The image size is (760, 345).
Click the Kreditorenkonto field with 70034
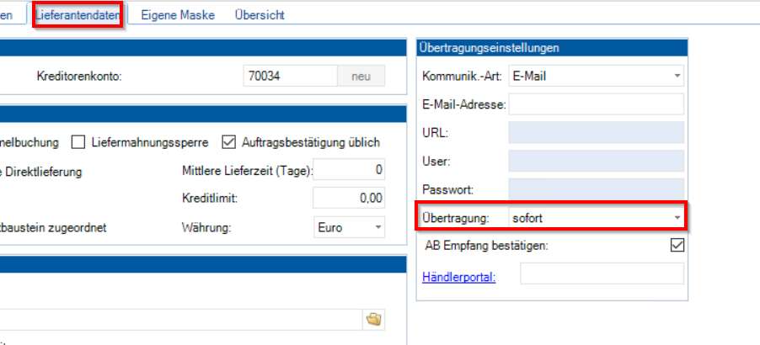point(289,77)
